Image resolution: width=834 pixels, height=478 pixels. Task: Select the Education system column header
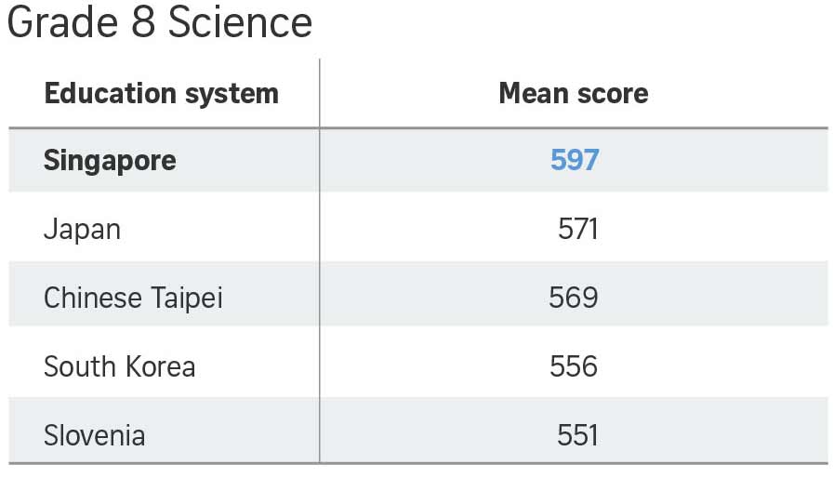click(161, 94)
